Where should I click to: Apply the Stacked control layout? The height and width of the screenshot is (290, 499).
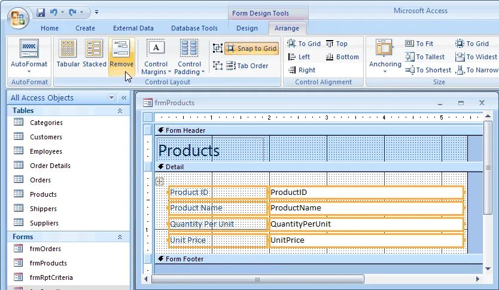click(x=94, y=53)
